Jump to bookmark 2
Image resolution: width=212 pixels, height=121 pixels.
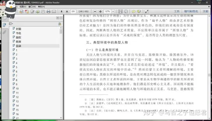point(16,54)
